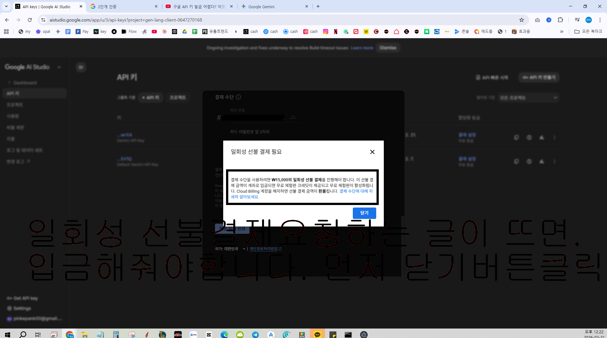Open Windows Start menu
This screenshot has height=338, width=607.
coord(8,334)
